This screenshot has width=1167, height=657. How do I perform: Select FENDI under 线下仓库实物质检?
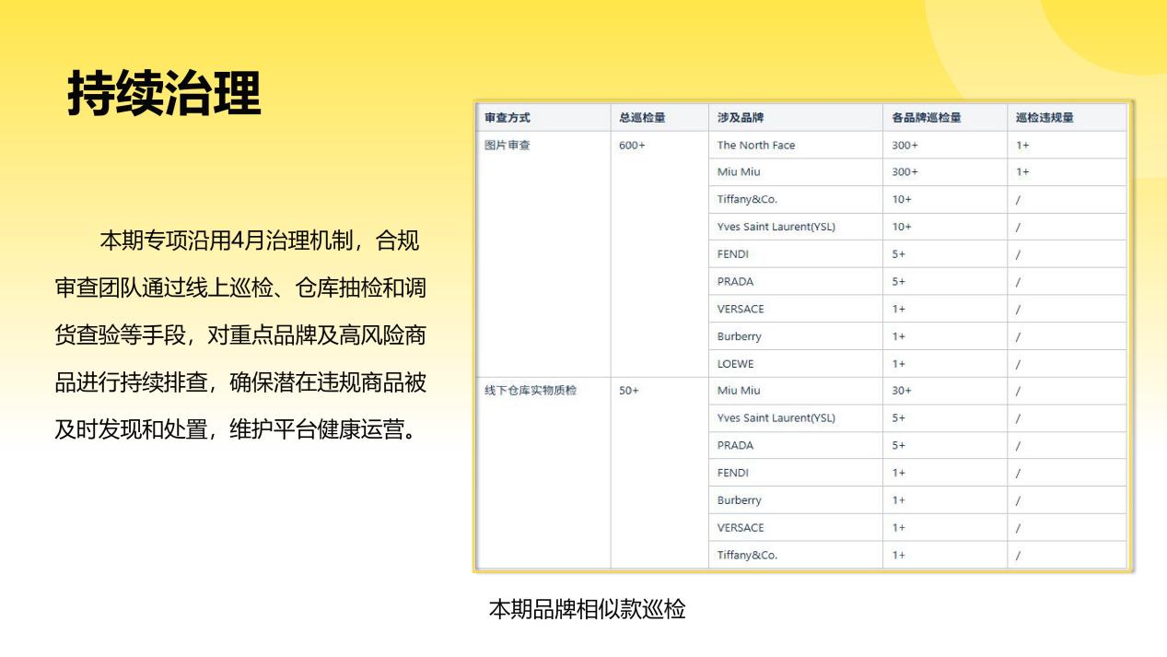click(733, 473)
